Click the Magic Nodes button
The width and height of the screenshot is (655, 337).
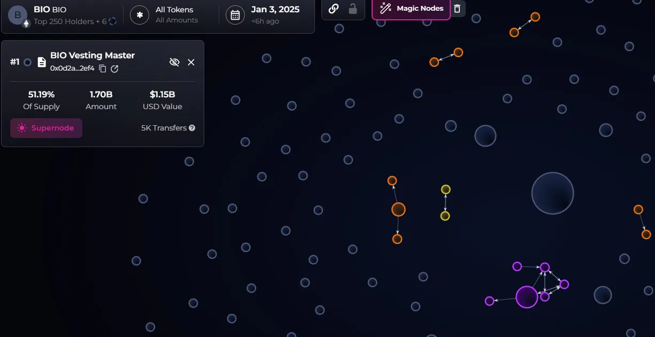411,9
